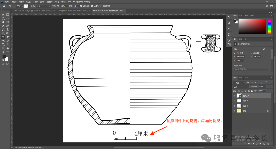Screen dimensions: 276x149
Task: Open the 图像(I) menu
Action: click(21, 2)
